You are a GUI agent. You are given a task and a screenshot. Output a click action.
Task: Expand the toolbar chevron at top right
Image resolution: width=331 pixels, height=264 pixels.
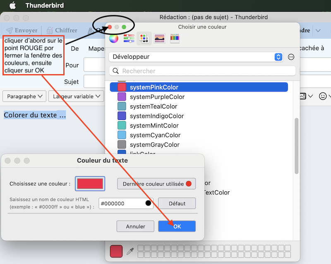click(x=318, y=31)
